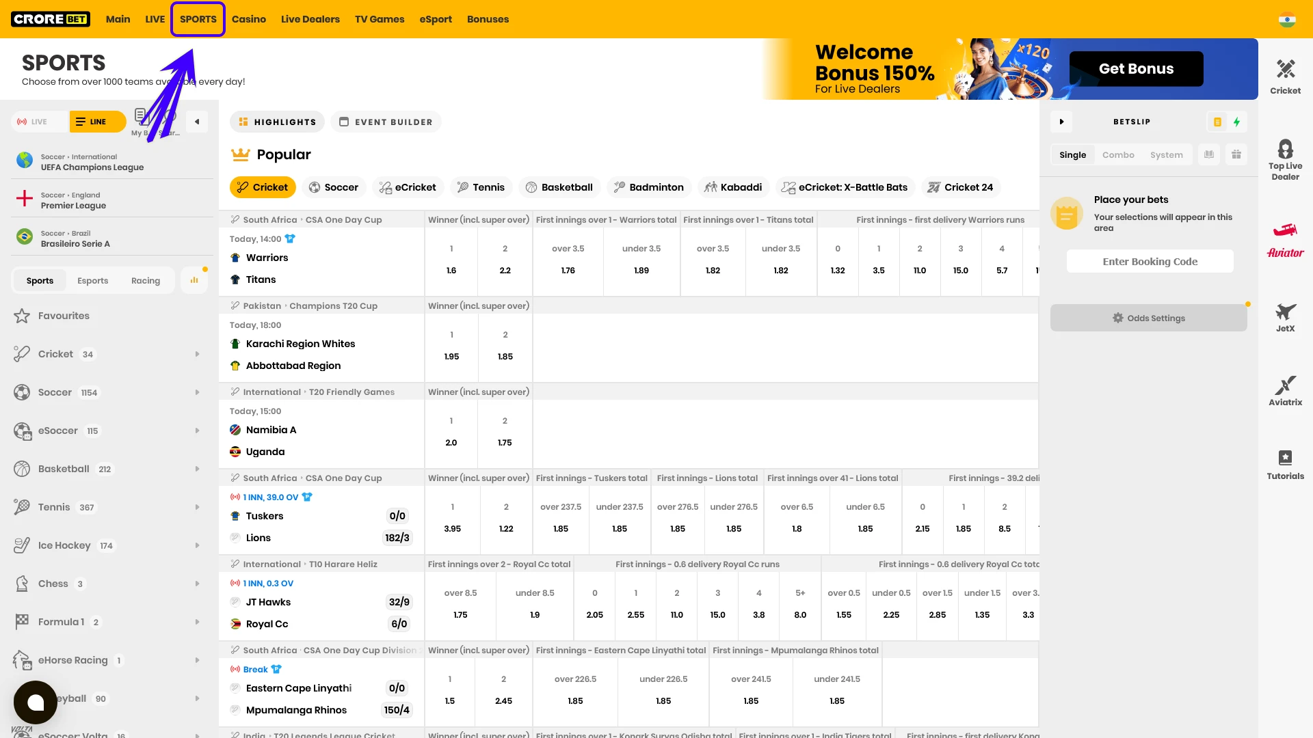This screenshot has width=1313, height=738.
Task: Open the Event Builder
Action: 386,122
